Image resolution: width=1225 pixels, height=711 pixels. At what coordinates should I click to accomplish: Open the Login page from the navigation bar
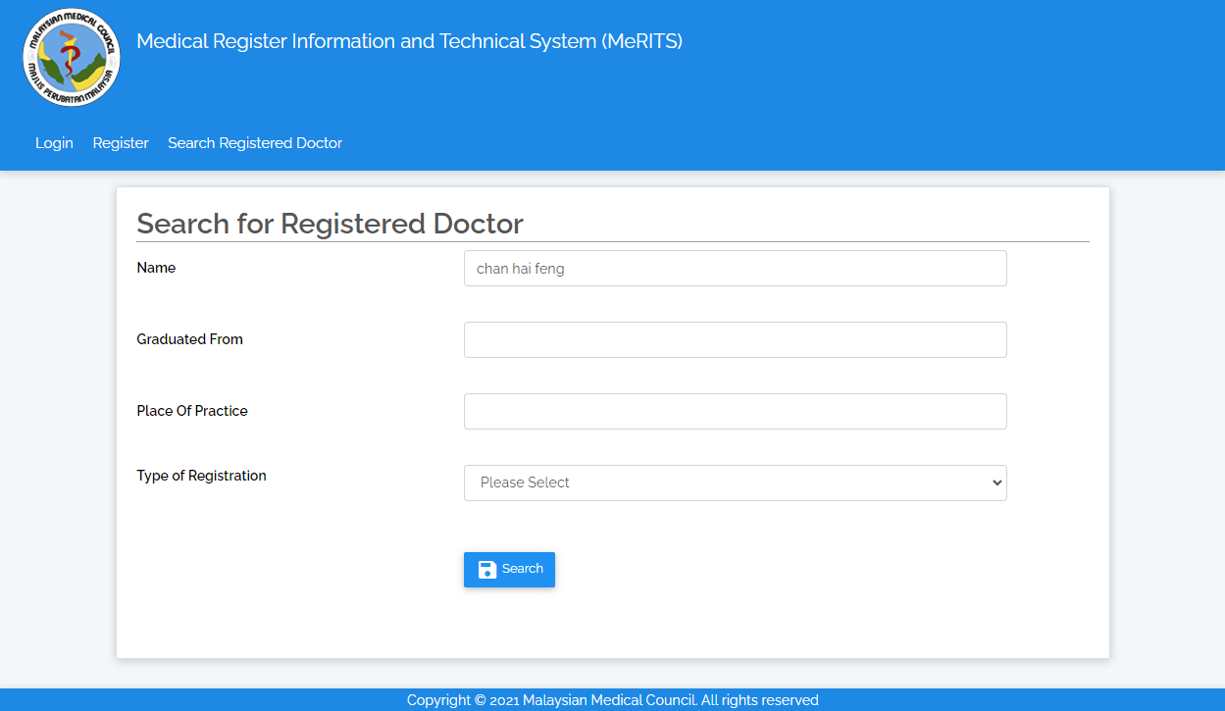54,143
